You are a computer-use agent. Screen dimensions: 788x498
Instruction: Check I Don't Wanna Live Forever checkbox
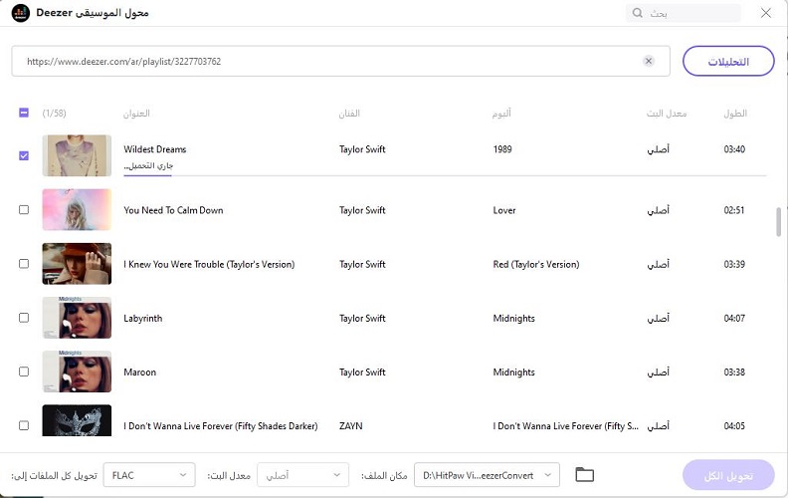(24, 425)
